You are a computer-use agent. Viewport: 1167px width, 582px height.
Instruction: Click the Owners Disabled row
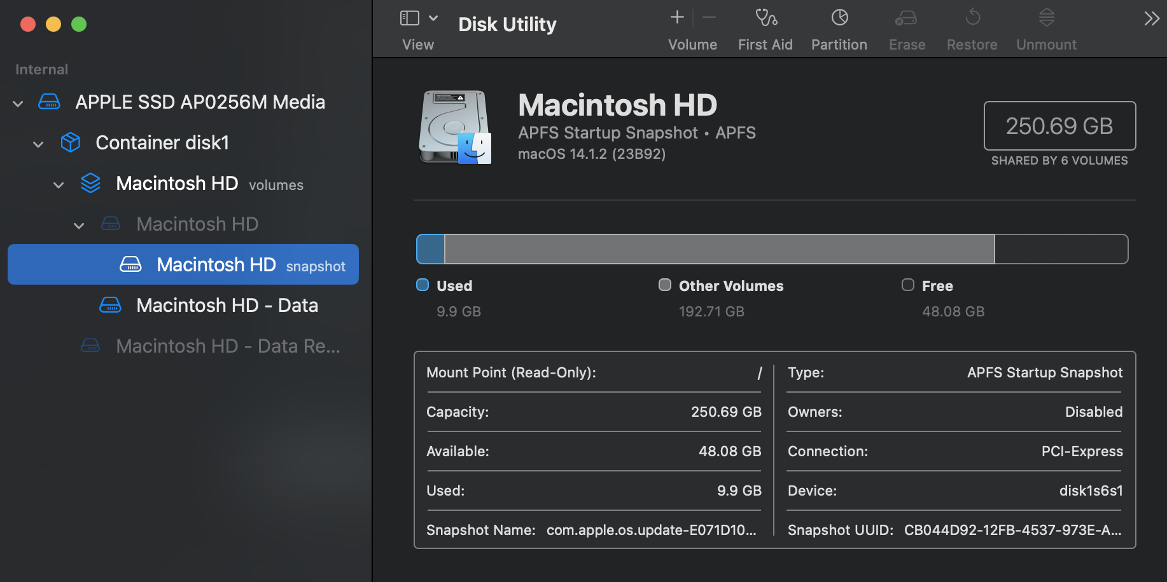pyautogui.click(x=955, y=412)
